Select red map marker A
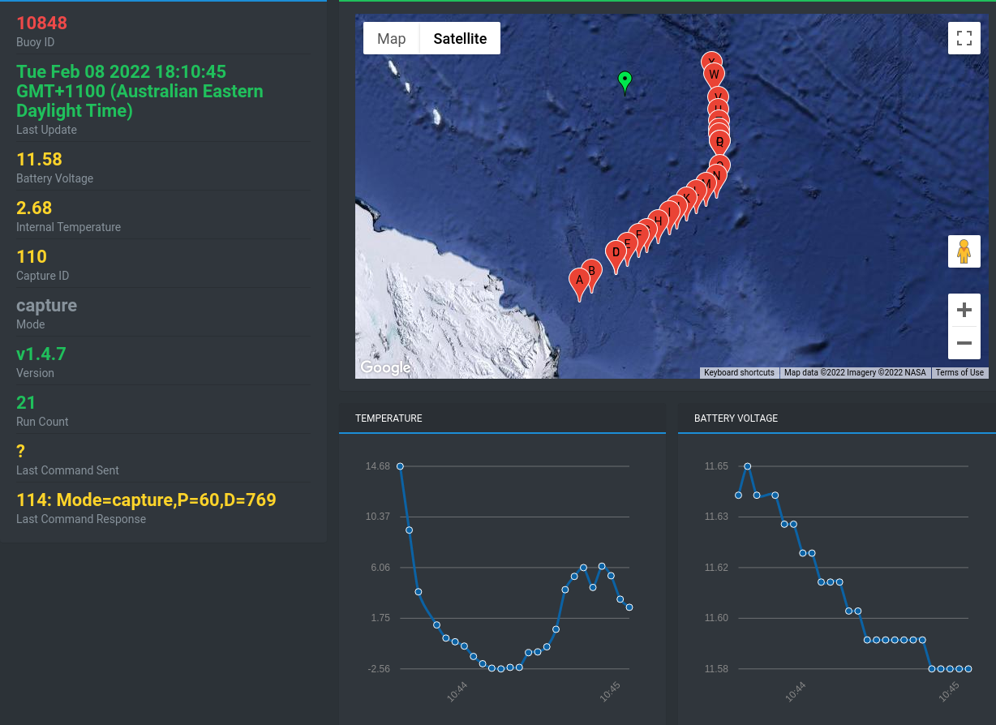996x725 pixels. click(579, 282)
